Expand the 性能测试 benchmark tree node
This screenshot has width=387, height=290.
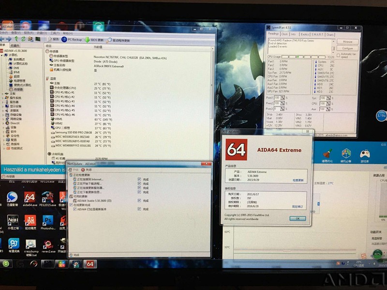[x=3, y=148]
